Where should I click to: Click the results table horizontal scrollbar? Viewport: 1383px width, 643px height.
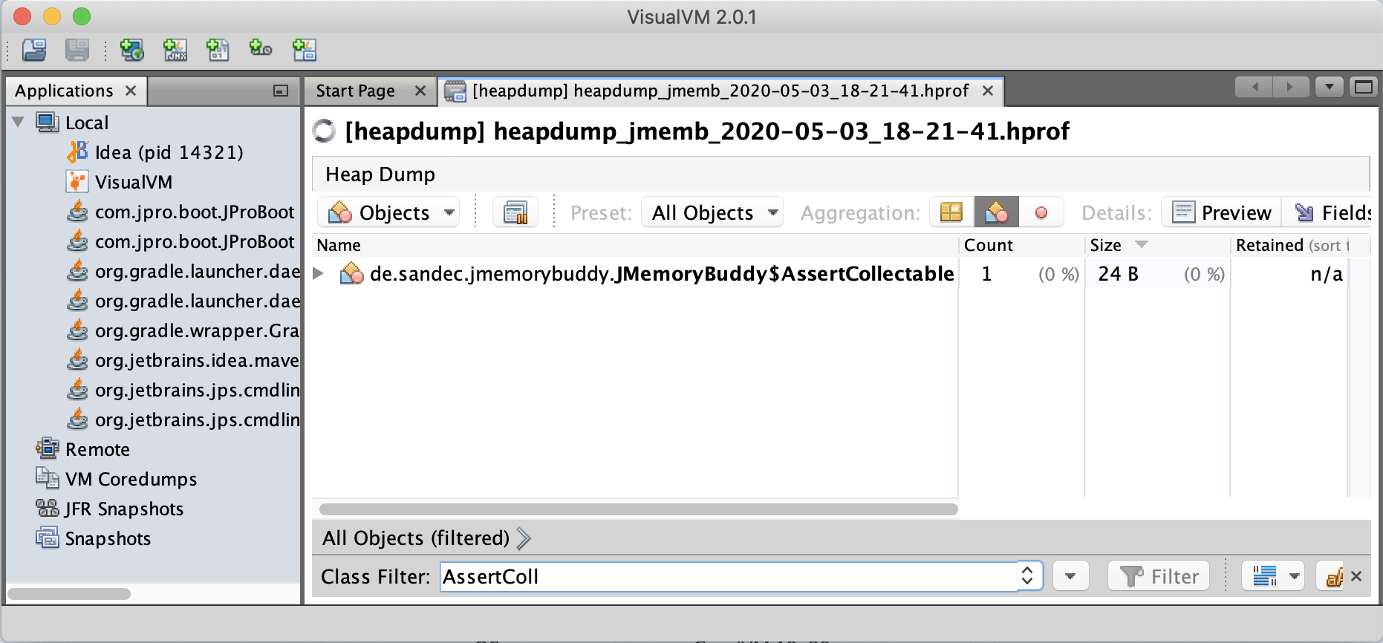click(639, 509)
